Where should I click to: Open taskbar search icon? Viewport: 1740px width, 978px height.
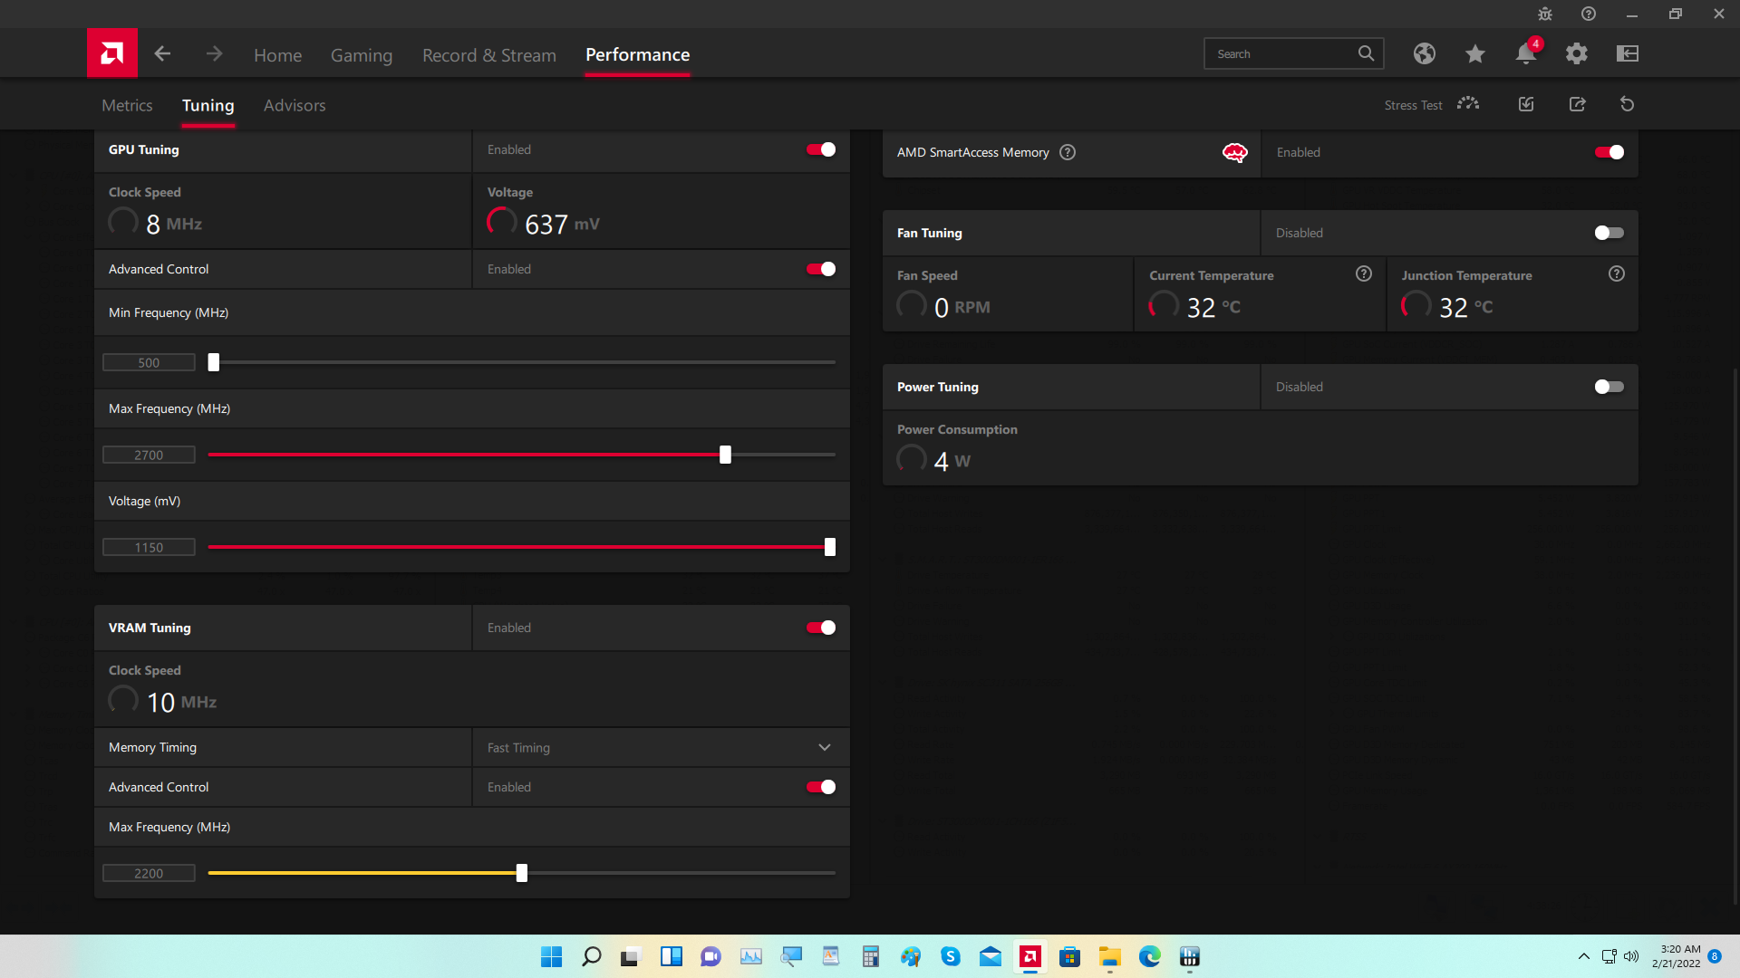[591, 956]
